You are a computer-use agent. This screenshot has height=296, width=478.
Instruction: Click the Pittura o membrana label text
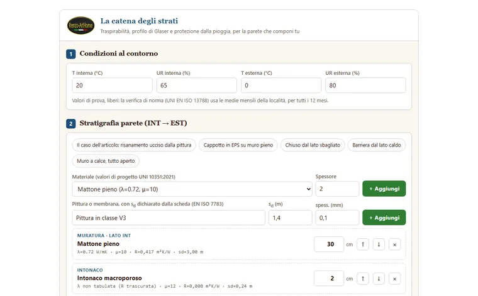pyautogui.click(x=148, y=204)
